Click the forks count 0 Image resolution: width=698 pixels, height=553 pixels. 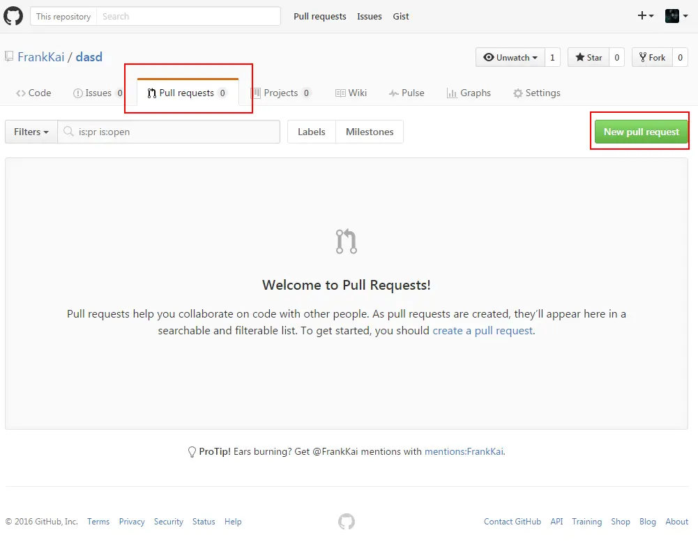pyautogui.click(x=680, y=57)
